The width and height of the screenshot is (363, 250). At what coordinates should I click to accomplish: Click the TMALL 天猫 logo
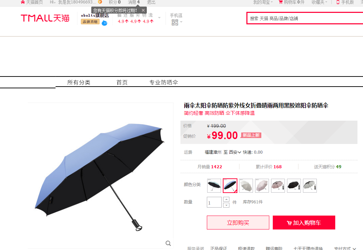pos(45,18)
